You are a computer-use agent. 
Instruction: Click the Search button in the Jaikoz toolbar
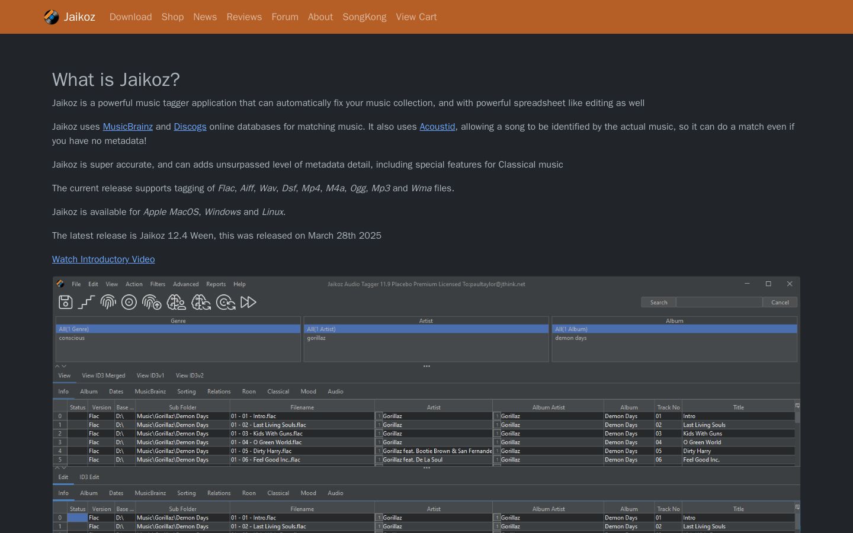point(659,303)
